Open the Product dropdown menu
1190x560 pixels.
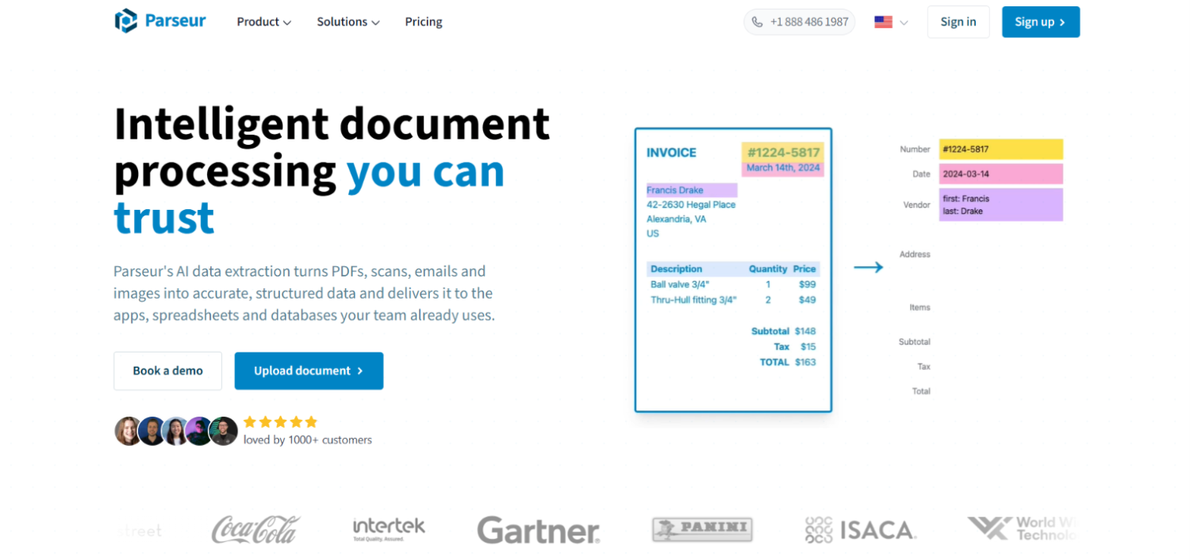click(x=264, y=22)
